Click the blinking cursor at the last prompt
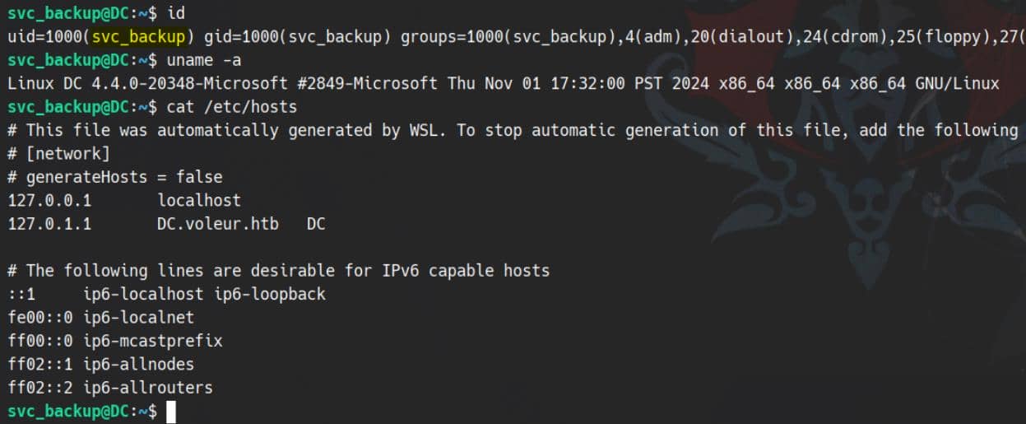 click(171, 411)
